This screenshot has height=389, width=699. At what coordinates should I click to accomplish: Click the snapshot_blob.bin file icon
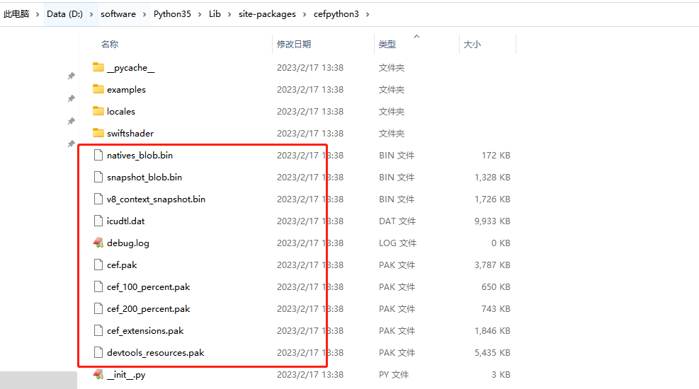point(98,177)
